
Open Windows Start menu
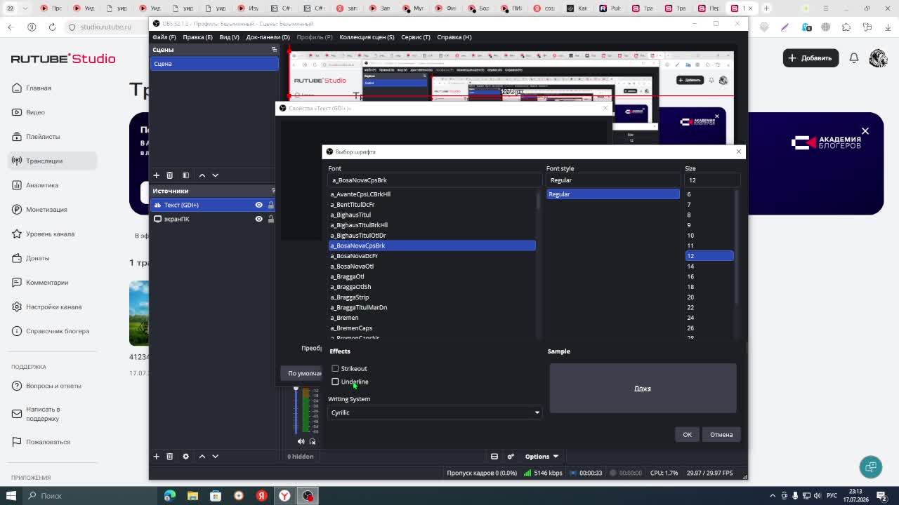click(x=11, y=496)
